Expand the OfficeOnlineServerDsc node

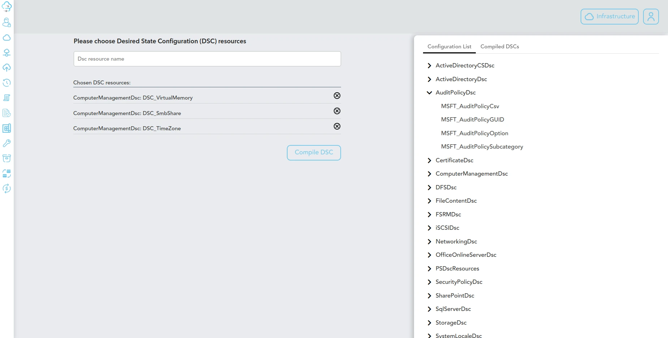(x=429, y=255)
